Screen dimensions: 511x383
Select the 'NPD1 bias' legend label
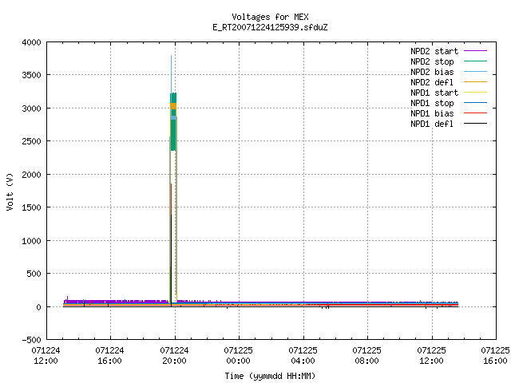point(432,113)
